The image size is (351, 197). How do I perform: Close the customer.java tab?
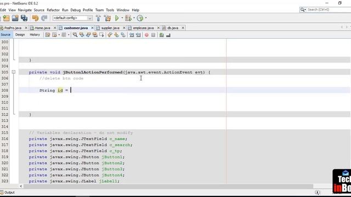point(92,28)
